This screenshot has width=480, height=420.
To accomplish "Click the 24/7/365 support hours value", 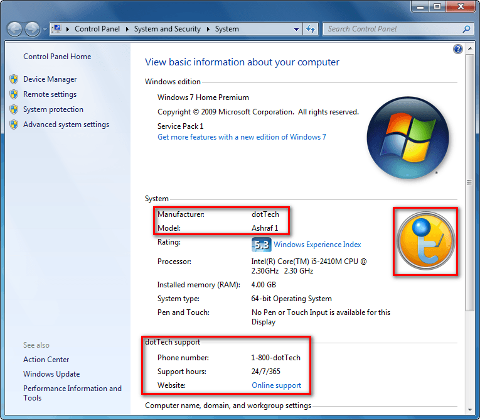I will [265, 372].
